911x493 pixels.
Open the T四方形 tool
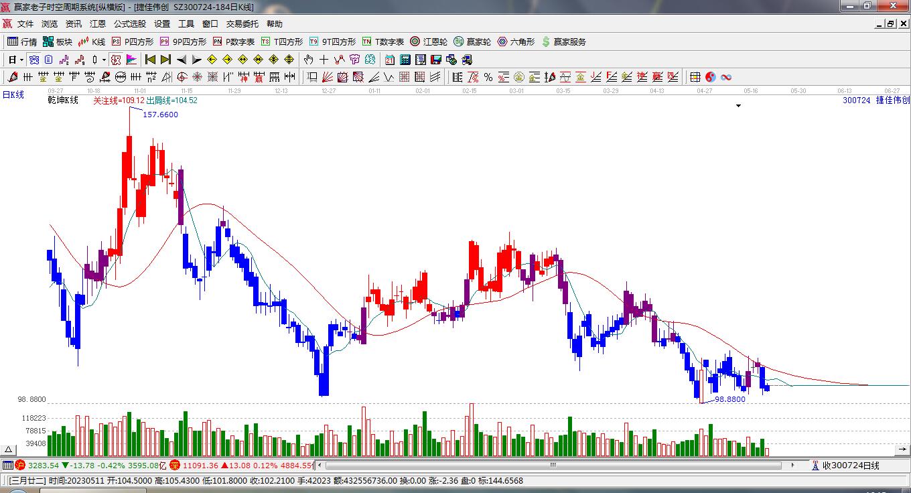[282, 42]
